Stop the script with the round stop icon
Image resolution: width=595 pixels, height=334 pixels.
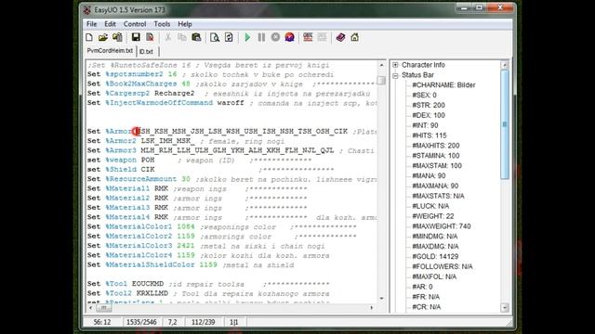click(x=275, y=37)
